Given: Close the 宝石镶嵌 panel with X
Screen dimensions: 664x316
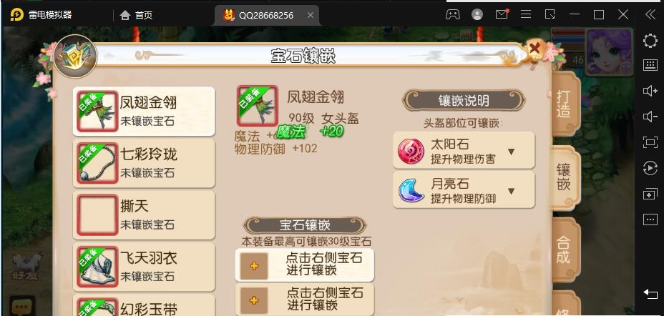Looking at the screenshot, I should pos(534,49).
